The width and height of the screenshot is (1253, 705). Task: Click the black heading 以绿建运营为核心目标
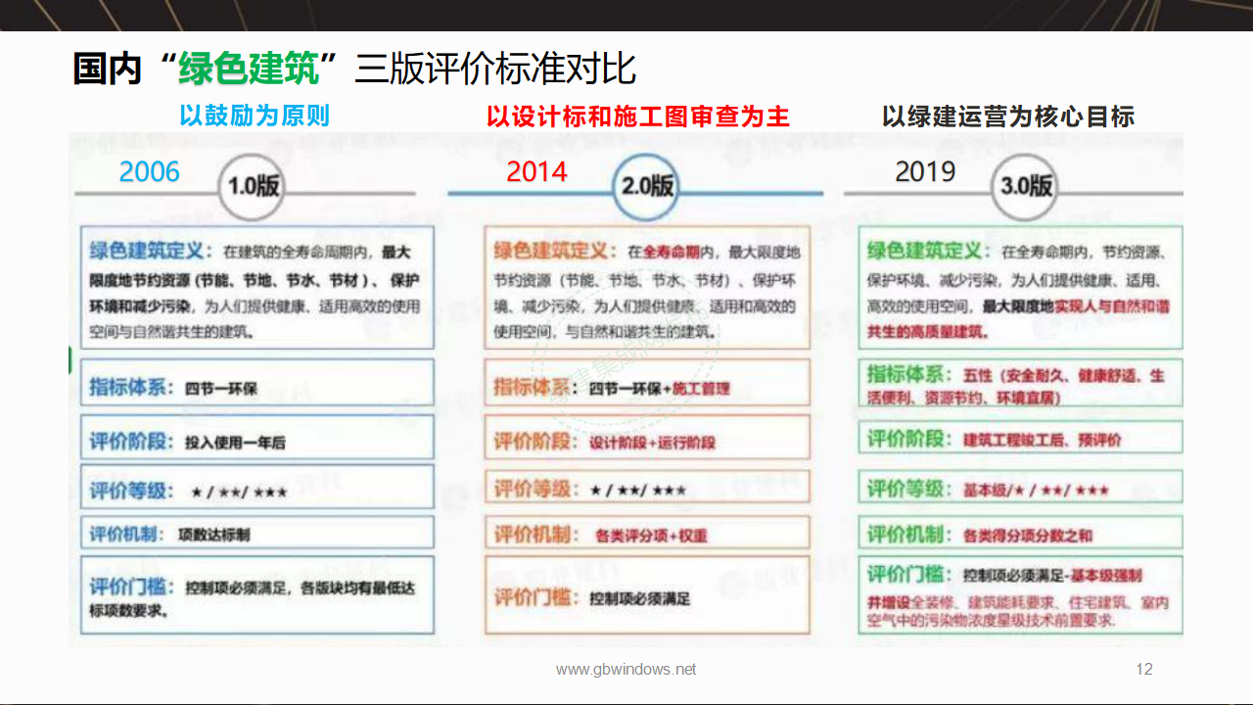pyautogui.click(x=1007, y=117)
